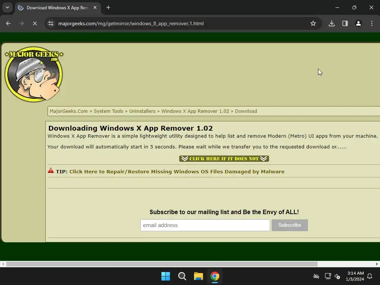Open the Windows Start menu
380x285 pixels.
[166, 276]
